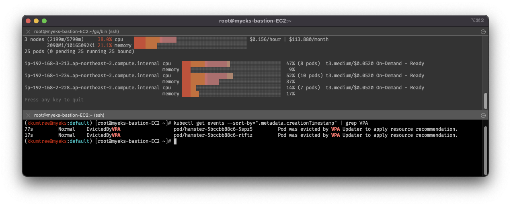This screenshot has height=206, width=511.
Task: Click eviction message in the rtftz pod row
Action: coord(368,135)
